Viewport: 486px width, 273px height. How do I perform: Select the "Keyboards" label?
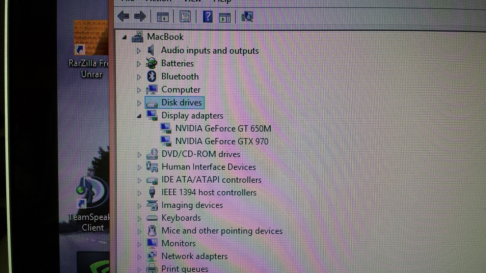coord(181,218)
